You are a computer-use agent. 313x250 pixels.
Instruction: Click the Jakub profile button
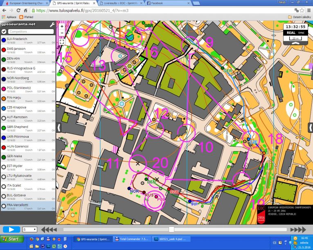[282, 2]
